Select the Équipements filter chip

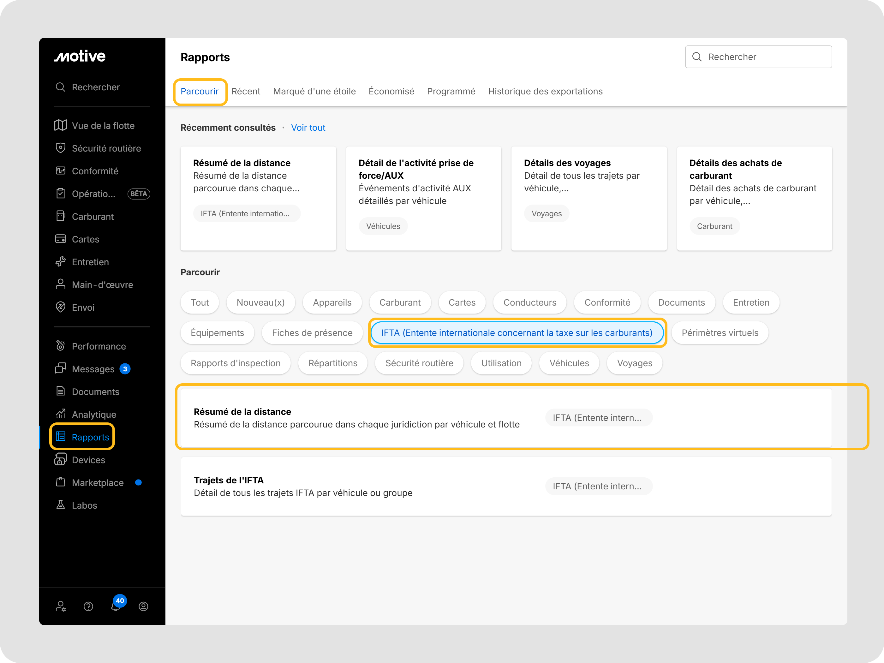[218, 333]
